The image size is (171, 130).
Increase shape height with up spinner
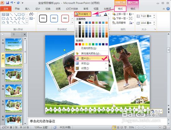[x=154, y=15]
